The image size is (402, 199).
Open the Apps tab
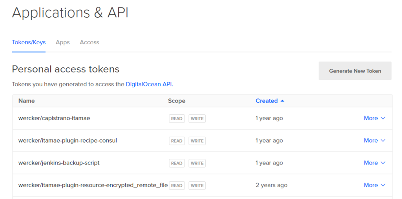[x=63, y=42]
